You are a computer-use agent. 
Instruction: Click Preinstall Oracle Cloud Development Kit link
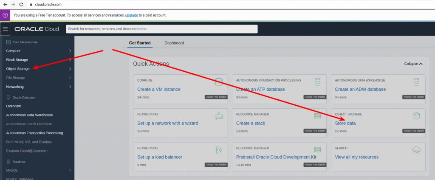coord(276,157)
